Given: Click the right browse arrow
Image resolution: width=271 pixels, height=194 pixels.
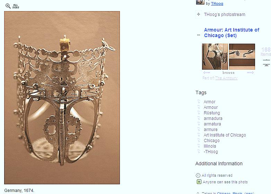Looking at the screenshot, I should (x=251, y=72).
